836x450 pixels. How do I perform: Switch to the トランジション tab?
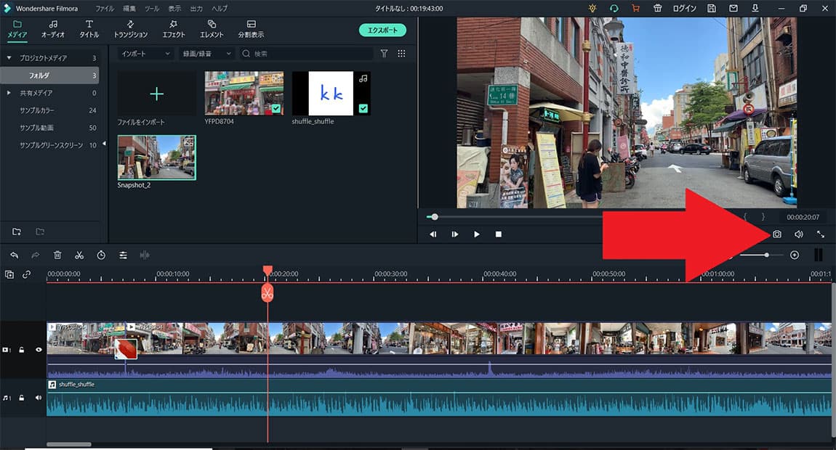(x=130, y=30)
